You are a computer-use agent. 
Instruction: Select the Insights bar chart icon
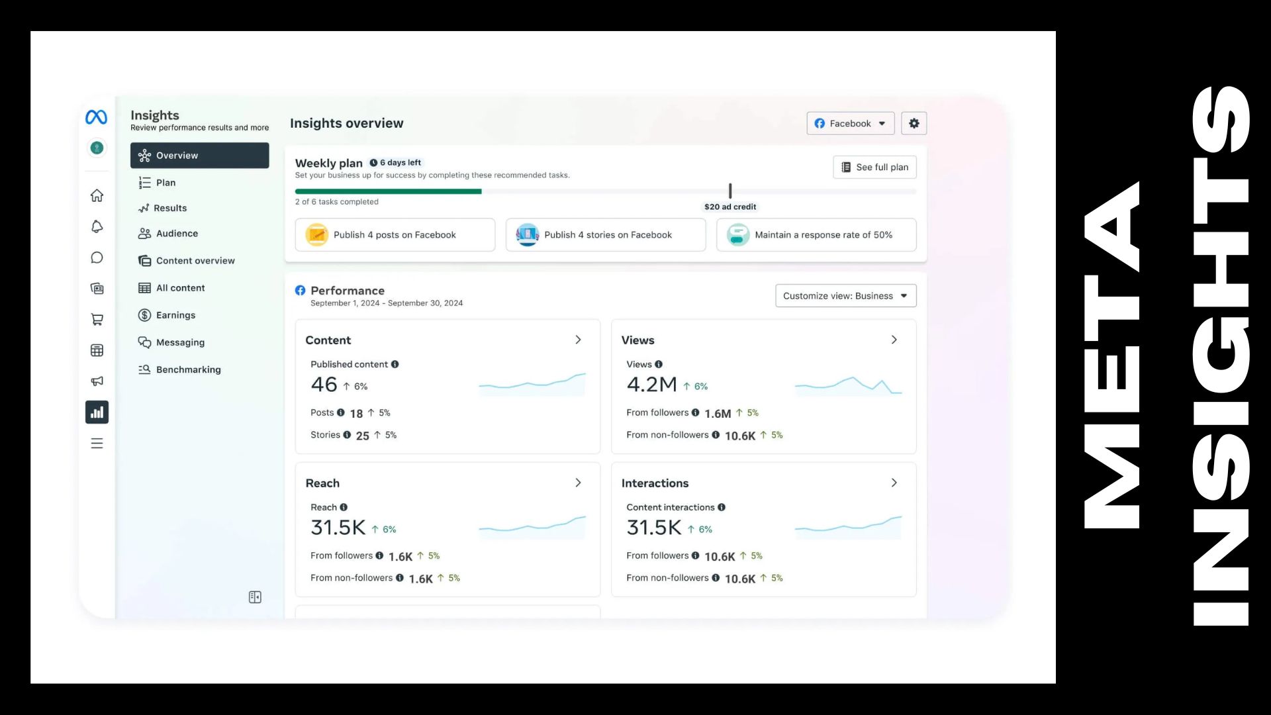pos(97,412)
